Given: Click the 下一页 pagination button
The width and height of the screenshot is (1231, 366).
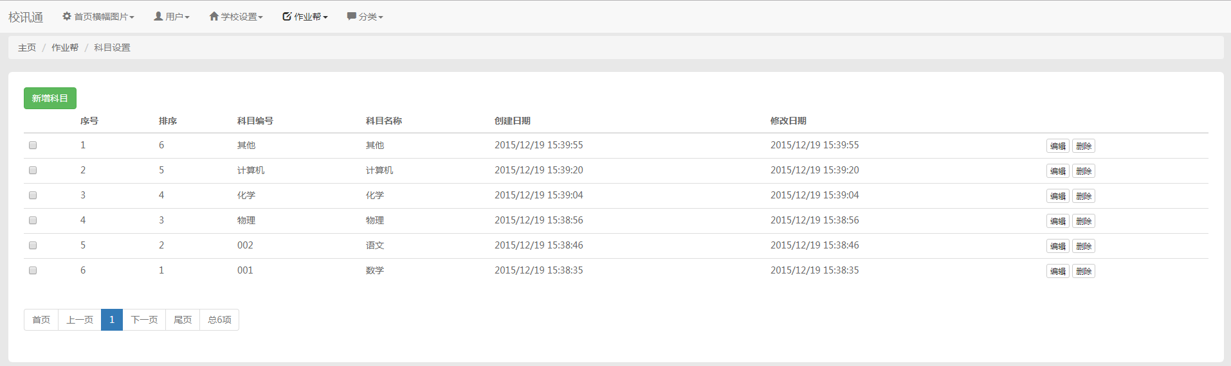Looking at the screenshot, I should coord(144,320).
